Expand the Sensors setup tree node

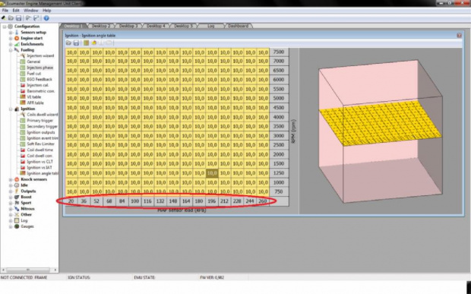[11, 32]
